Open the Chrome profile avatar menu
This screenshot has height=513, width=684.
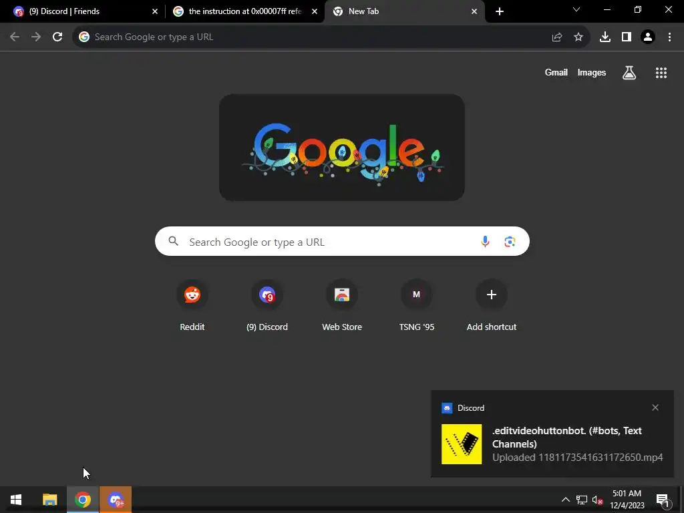(x=648, y=37)
